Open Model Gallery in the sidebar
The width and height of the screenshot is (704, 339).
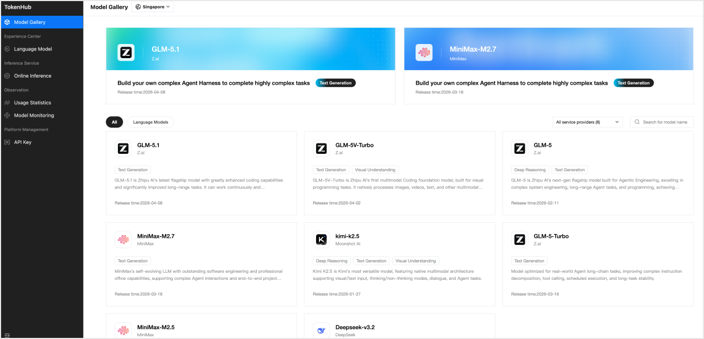coord(42,22)
